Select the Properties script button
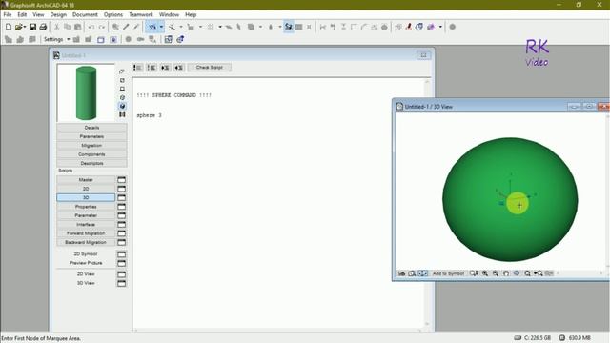 tap(86, 207)
